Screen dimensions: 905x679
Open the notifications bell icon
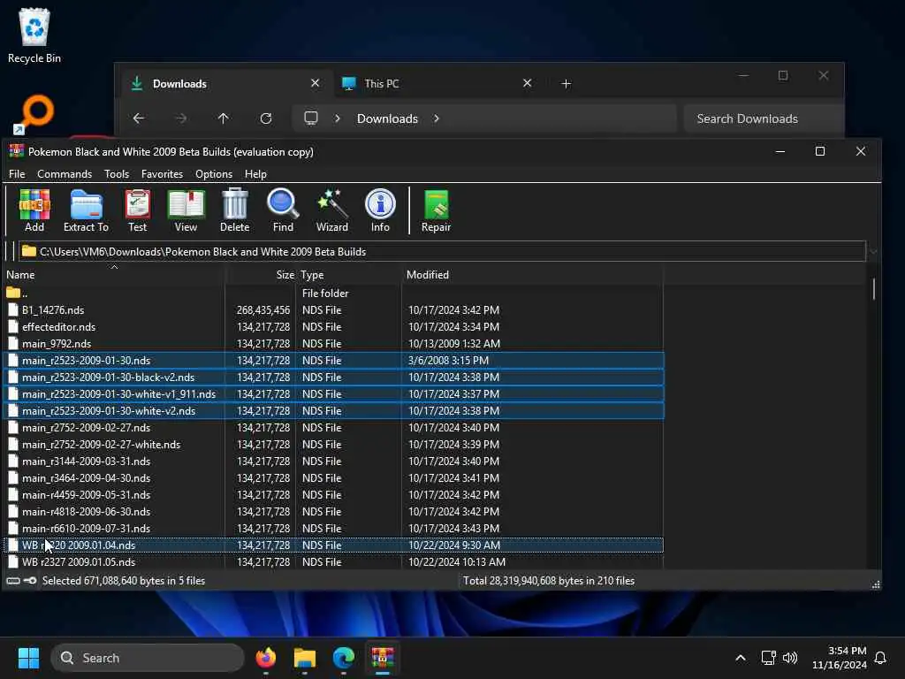coord(881,658)
